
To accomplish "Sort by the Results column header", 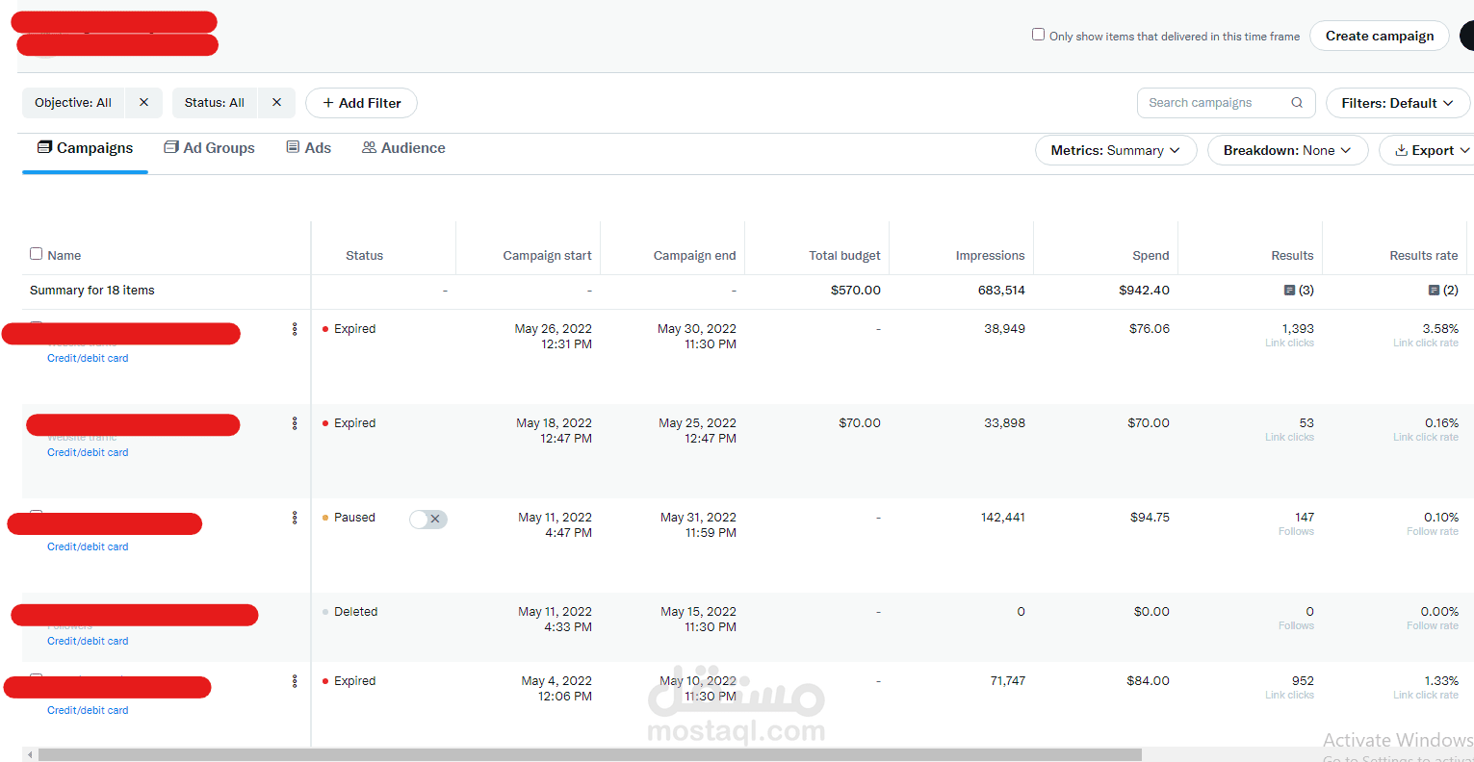I will [x=1292, y=256].
